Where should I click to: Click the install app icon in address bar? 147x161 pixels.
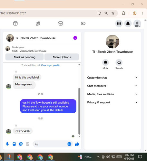tap(99, 13)
